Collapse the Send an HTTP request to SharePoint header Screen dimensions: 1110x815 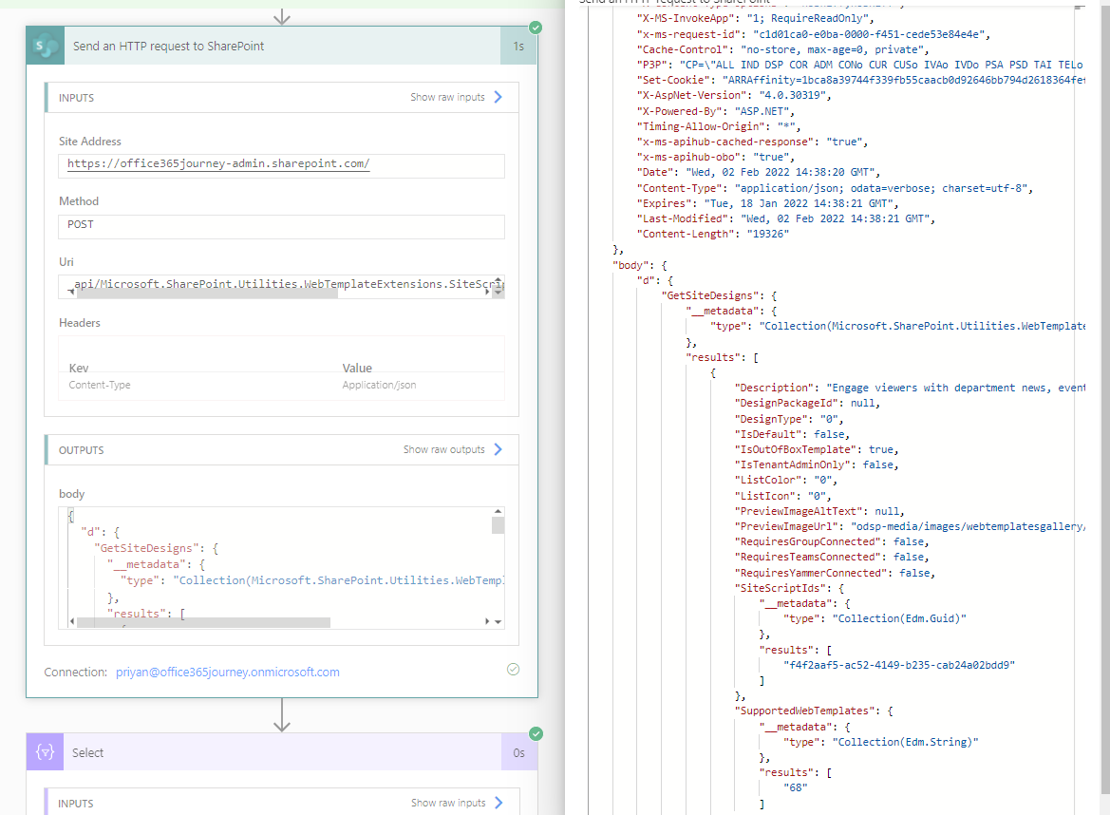tap(282, 46)
